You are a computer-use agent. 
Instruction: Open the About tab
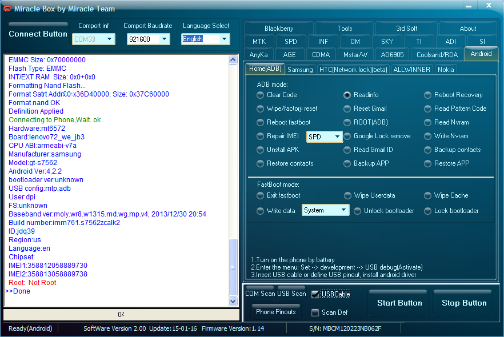coord(467,28)
